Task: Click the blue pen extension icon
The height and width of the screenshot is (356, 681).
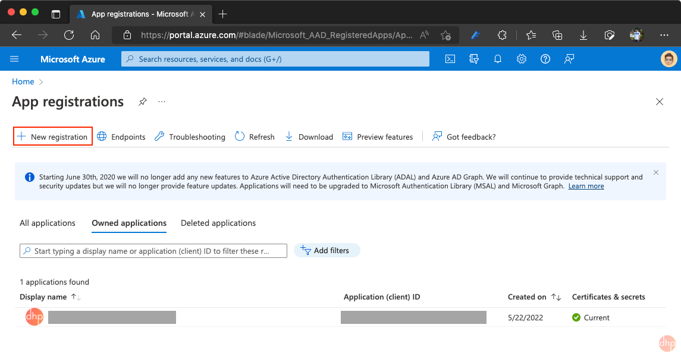Action: tap(476, 35)
